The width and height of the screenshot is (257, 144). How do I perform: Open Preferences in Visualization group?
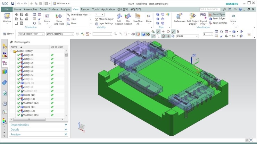pyautogui.click(x=180, y=18)
